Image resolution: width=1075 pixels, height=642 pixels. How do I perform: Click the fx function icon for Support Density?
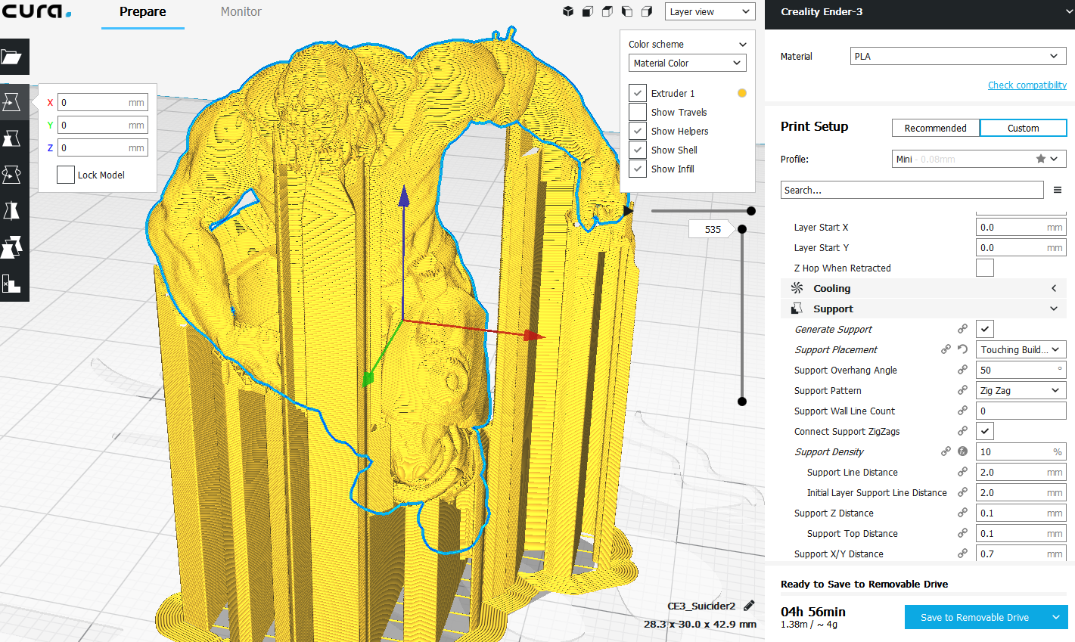click(962, 451)
